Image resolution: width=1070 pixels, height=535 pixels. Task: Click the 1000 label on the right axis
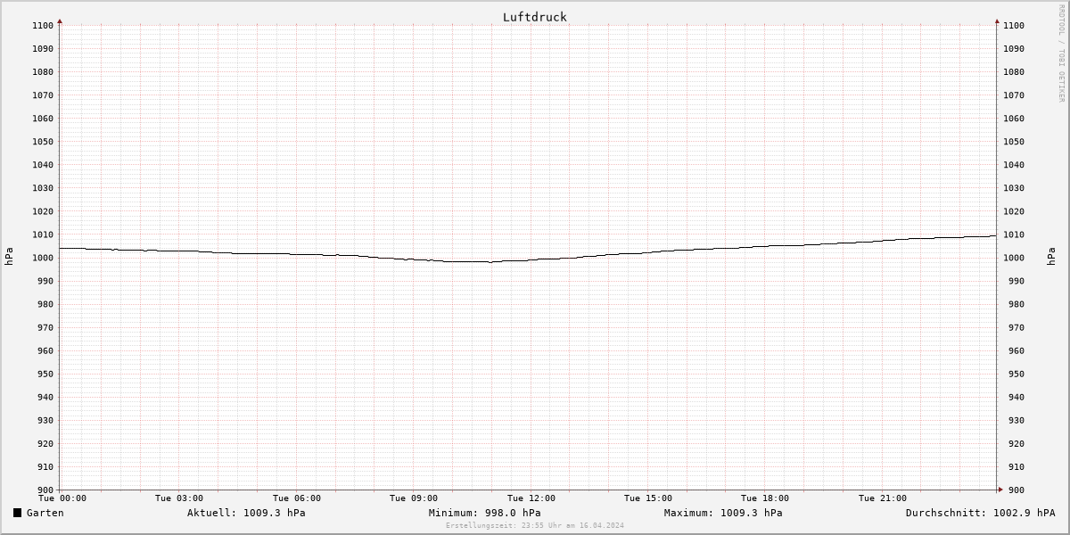[x=1014, y=258]
